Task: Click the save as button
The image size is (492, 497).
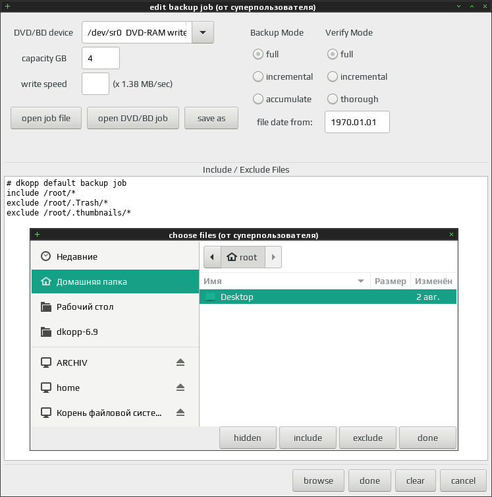Action: click(211, 118)
